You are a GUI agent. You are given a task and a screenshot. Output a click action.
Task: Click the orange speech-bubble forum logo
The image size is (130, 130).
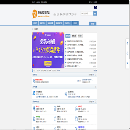[35, 14]
